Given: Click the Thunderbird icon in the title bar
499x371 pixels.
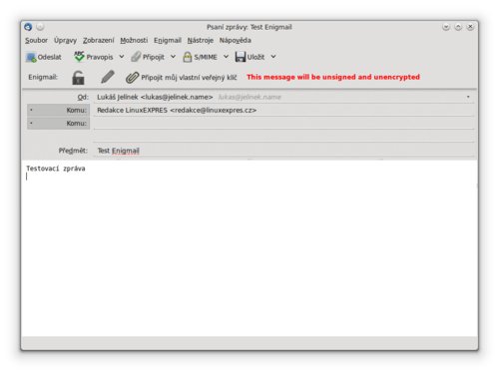Looking at the screenshot, I should (28, 27).
